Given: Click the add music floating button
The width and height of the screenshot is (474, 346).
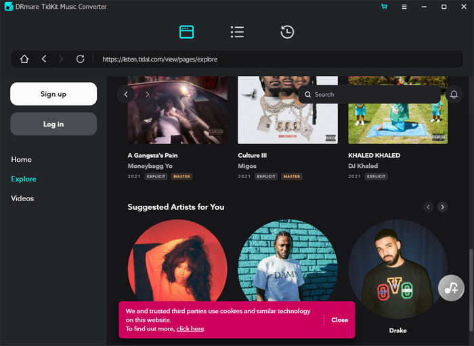Looking at the screenshot, I should click(x=451, y=288).
